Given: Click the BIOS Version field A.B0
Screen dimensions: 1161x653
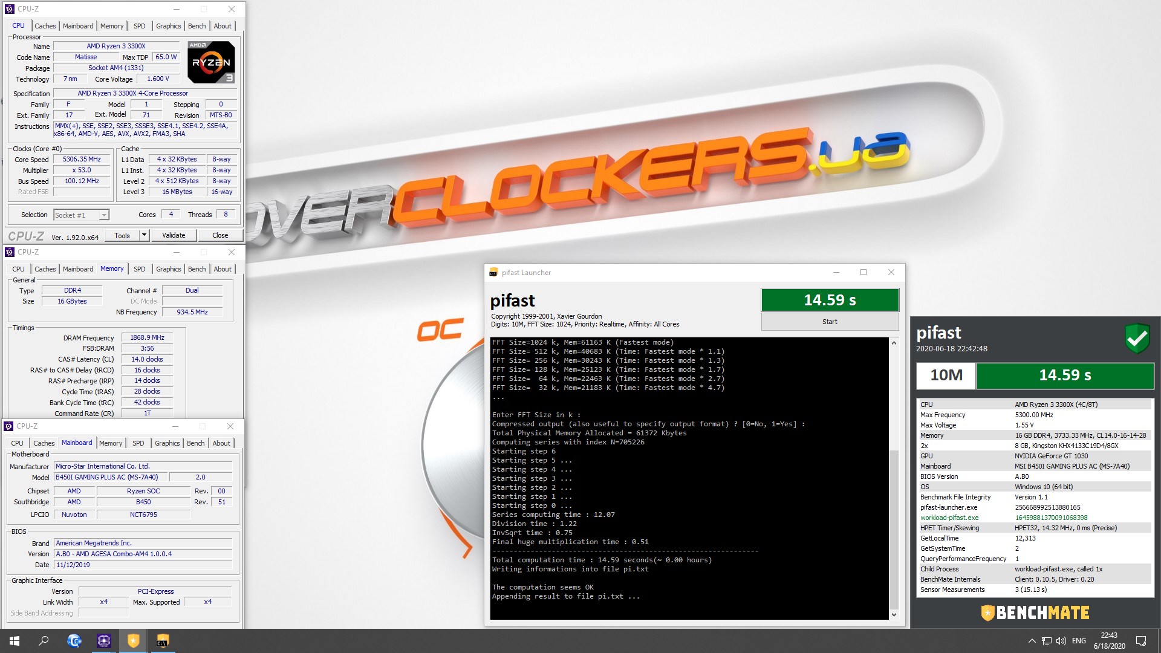Looking at the screenshot, I should click(x=143, y=554).
